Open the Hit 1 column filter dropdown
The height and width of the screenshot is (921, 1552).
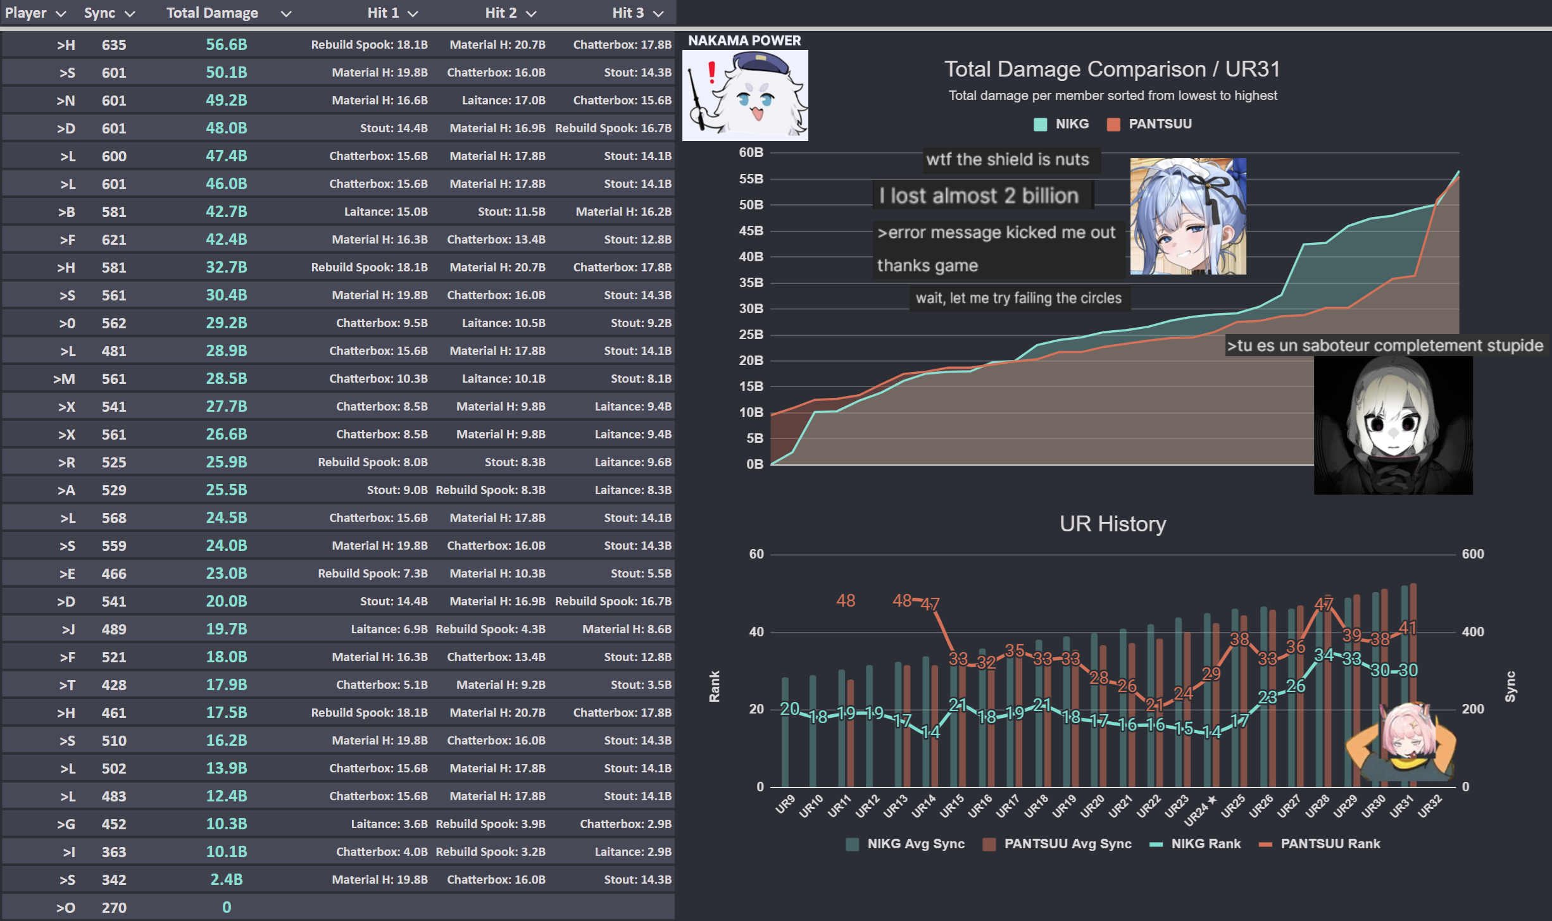(413, 13)
